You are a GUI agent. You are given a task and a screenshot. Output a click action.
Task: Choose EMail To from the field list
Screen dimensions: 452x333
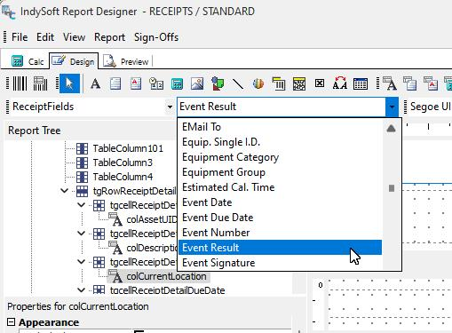(x=280, y=127)
